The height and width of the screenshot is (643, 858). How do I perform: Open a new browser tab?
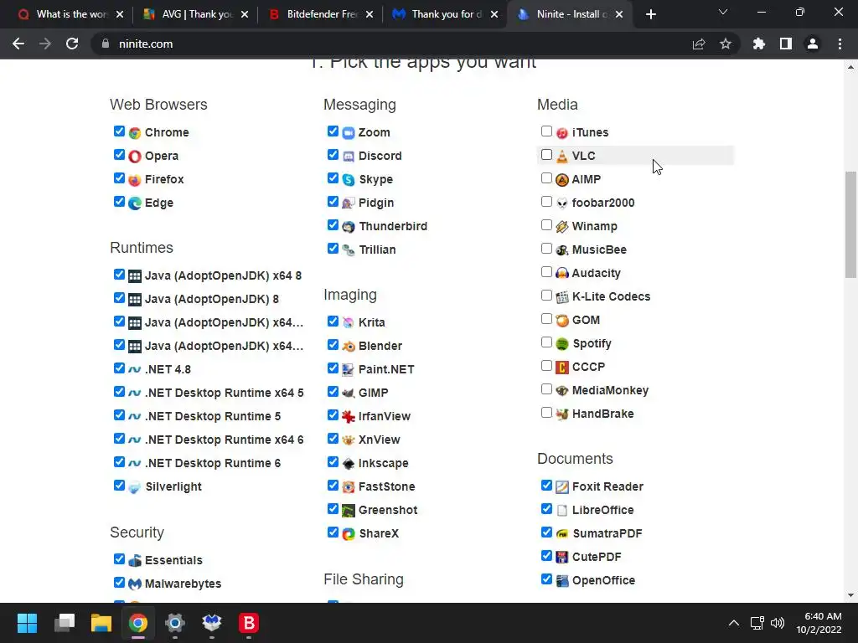coord(650,15)
